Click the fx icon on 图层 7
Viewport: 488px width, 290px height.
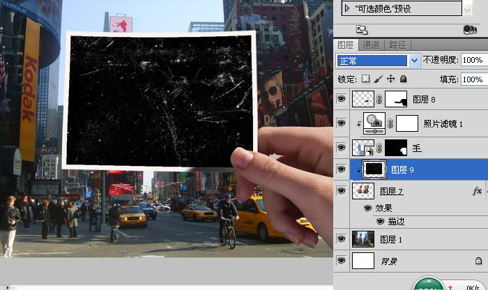(477, 190)
